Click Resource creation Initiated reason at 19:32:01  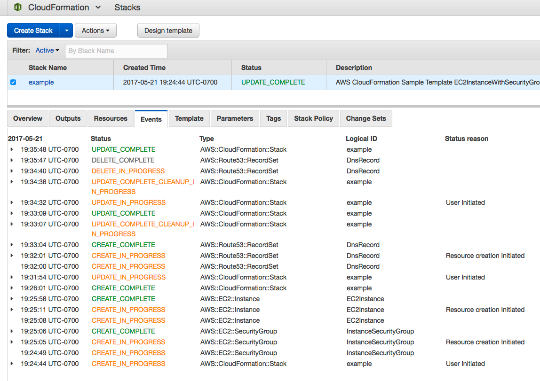pyautogui.click(x=485, y=256)
